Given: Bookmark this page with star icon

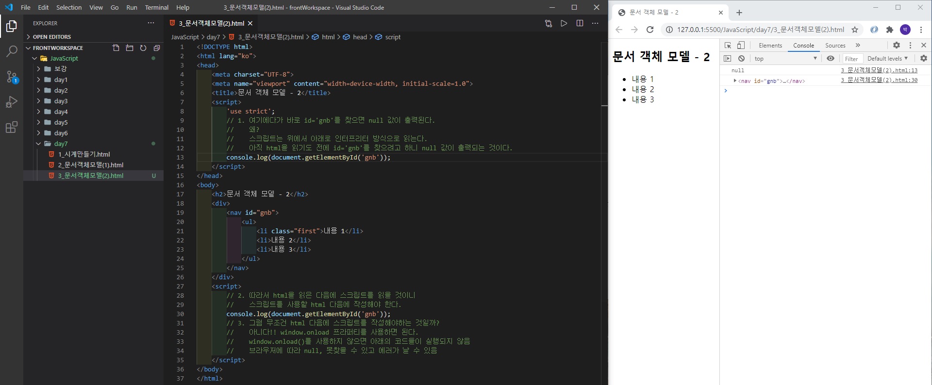Looking at the screenshot, I should pos(855,30).
